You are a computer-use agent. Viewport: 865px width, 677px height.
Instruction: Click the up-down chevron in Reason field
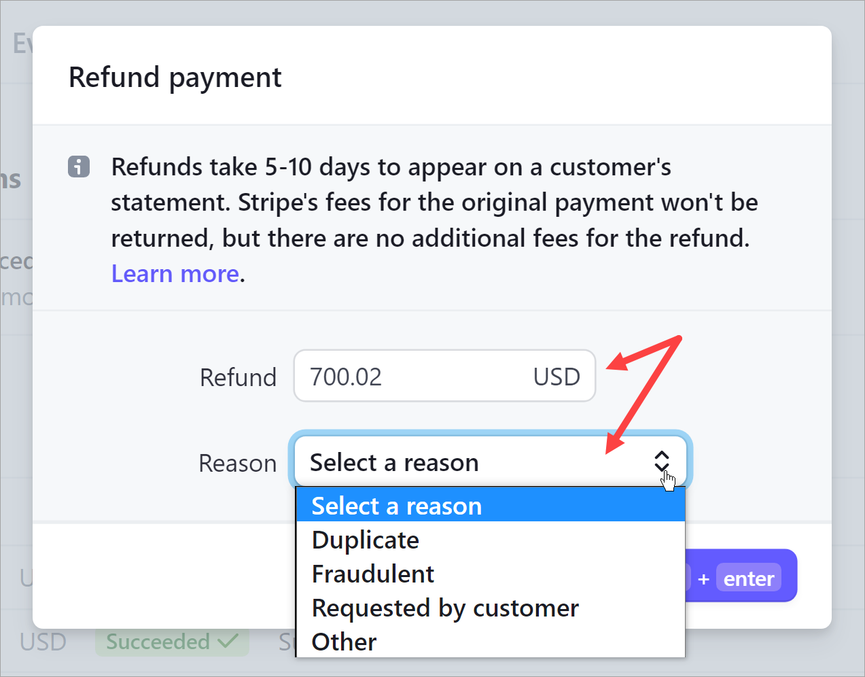(662, 462)
